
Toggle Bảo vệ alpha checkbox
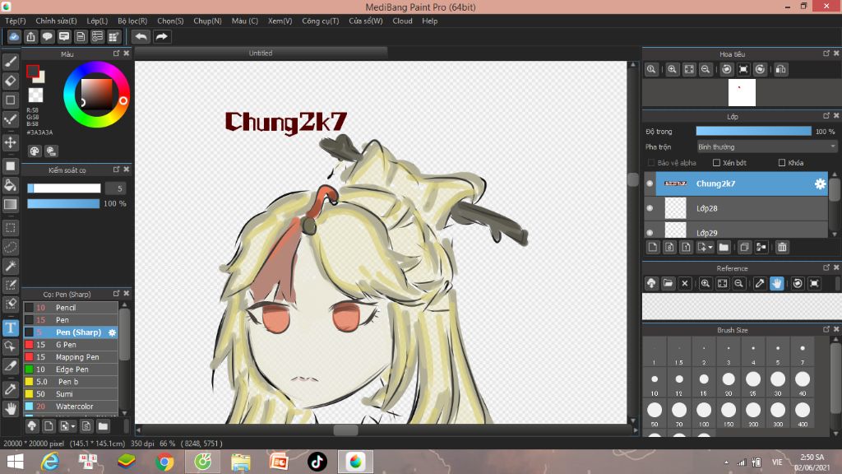651,163
